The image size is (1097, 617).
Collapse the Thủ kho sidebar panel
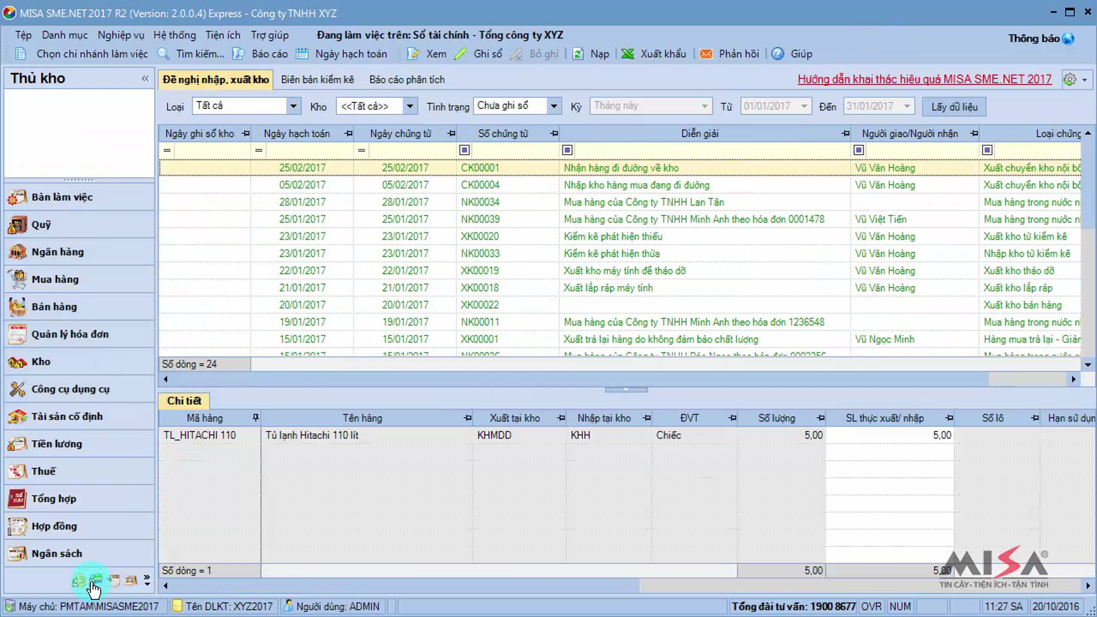(145, 78)
